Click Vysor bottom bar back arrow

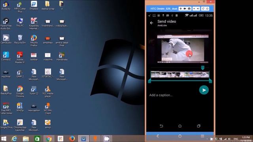pyautogui.click(x=158, y=136)
